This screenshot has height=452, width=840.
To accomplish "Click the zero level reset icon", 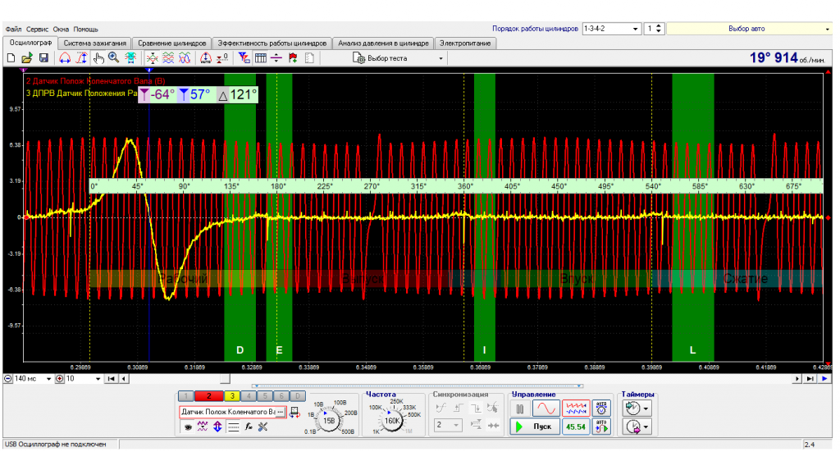I will (222, 58).
